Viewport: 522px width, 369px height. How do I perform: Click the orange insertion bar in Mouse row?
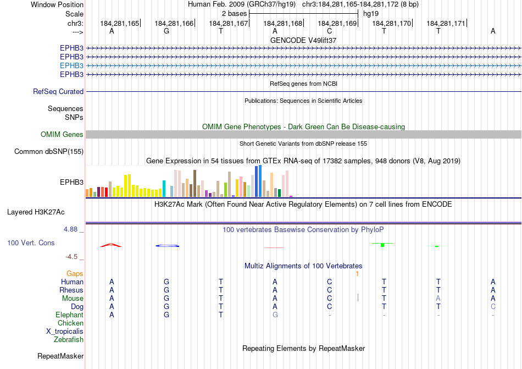(x=358, y=298)
